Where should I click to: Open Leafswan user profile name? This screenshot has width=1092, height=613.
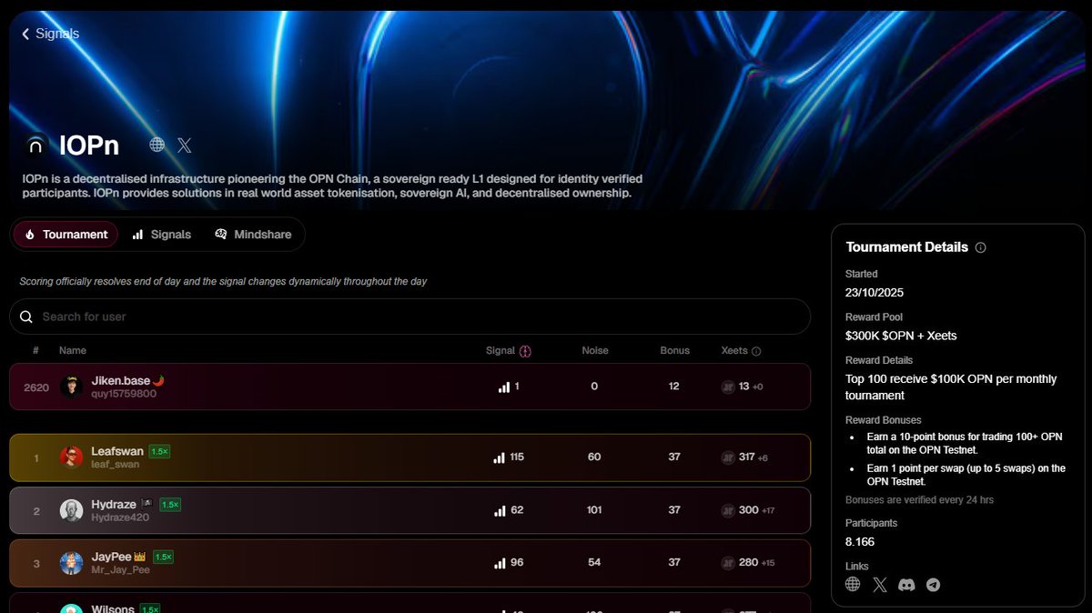pos(118,451)
